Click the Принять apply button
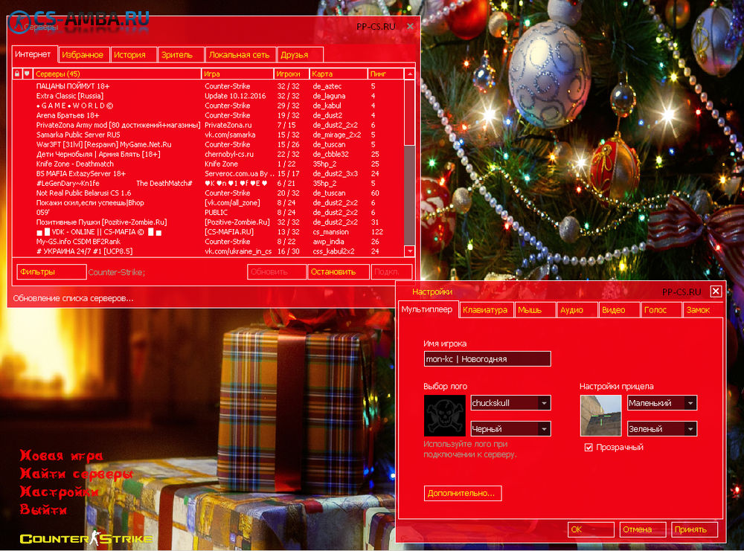 tap(695, 529)
